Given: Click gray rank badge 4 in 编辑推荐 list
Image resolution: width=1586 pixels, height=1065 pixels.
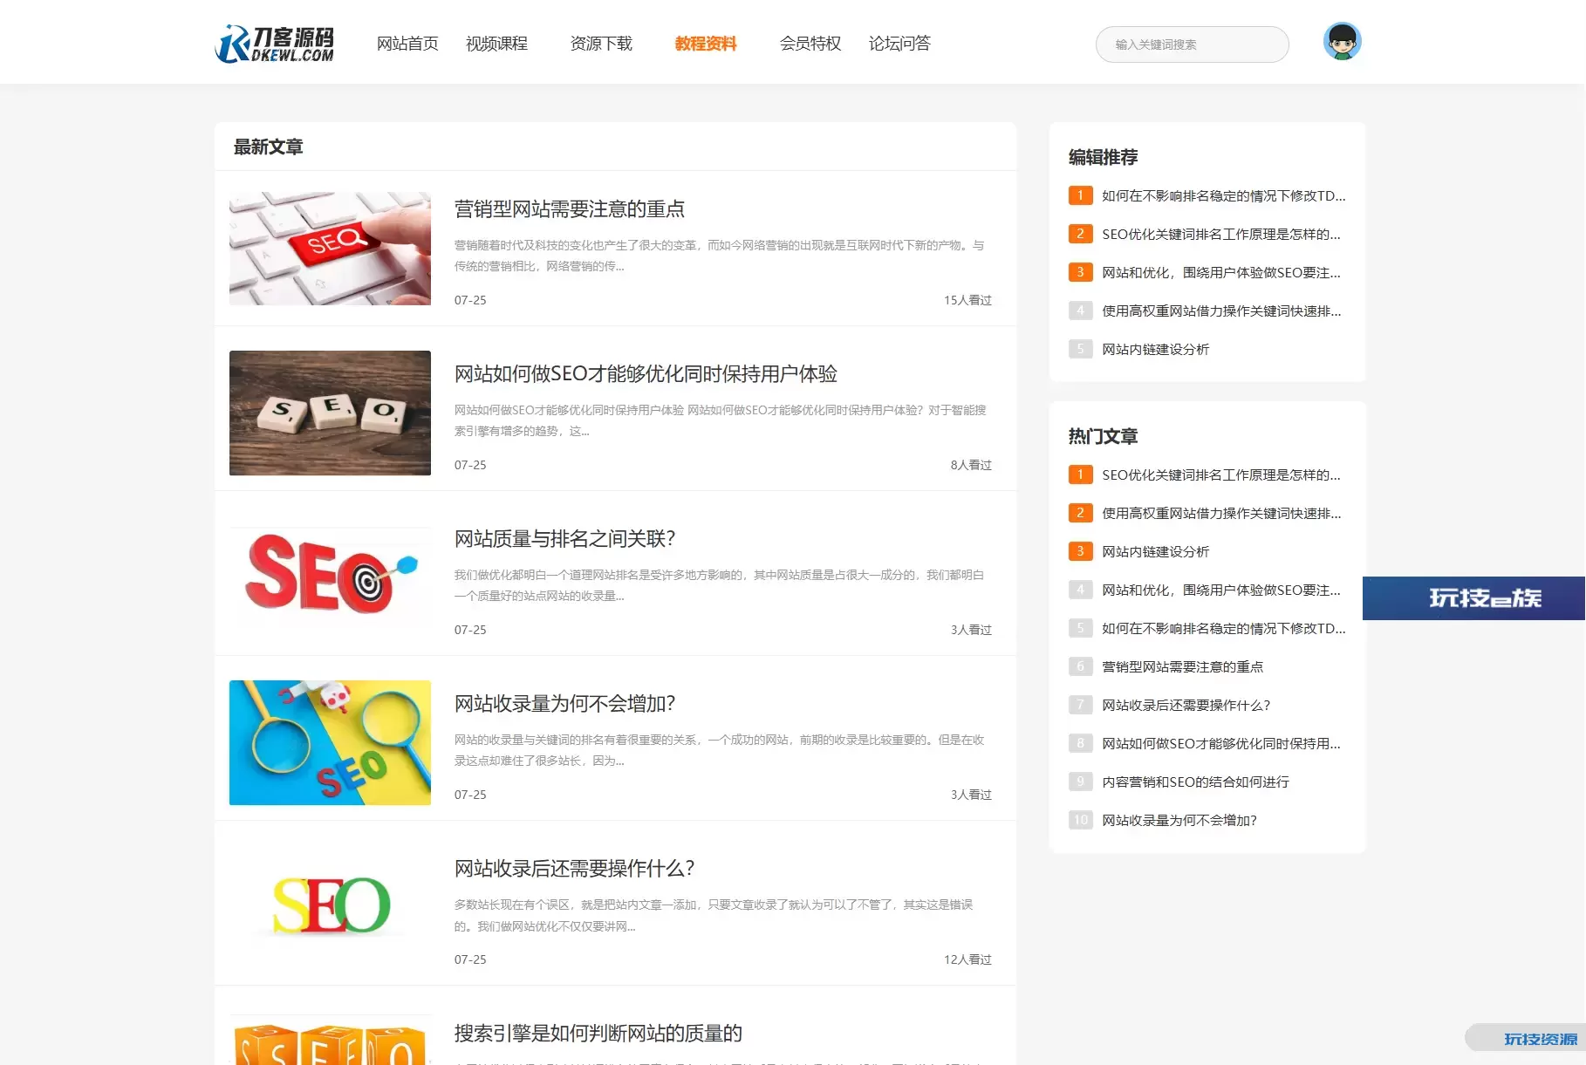Looking at the screenshot, I should [x=1080, y=311].
